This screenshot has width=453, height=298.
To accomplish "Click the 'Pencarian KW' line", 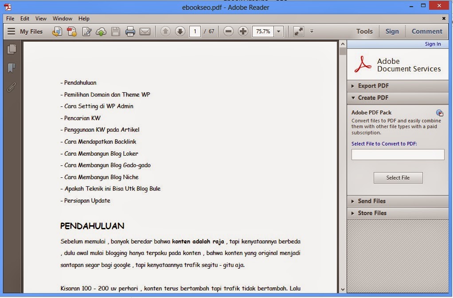I will click(80, 118).
